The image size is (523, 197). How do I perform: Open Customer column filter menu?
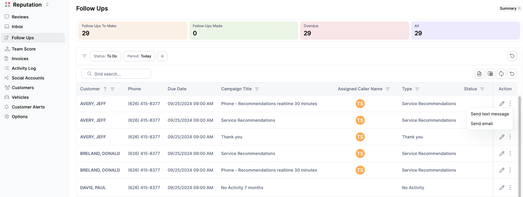point(113,89)
